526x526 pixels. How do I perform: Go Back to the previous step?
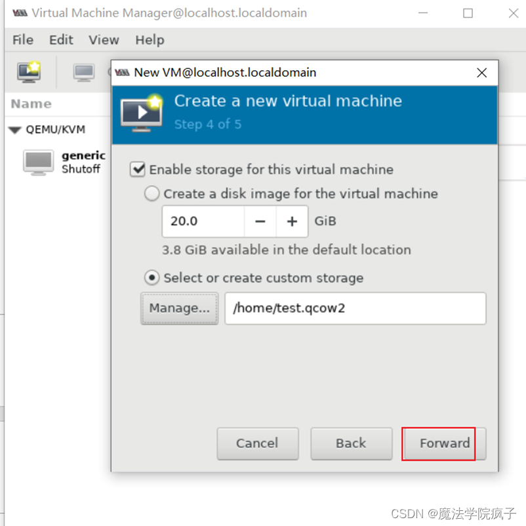pos(352,443)
